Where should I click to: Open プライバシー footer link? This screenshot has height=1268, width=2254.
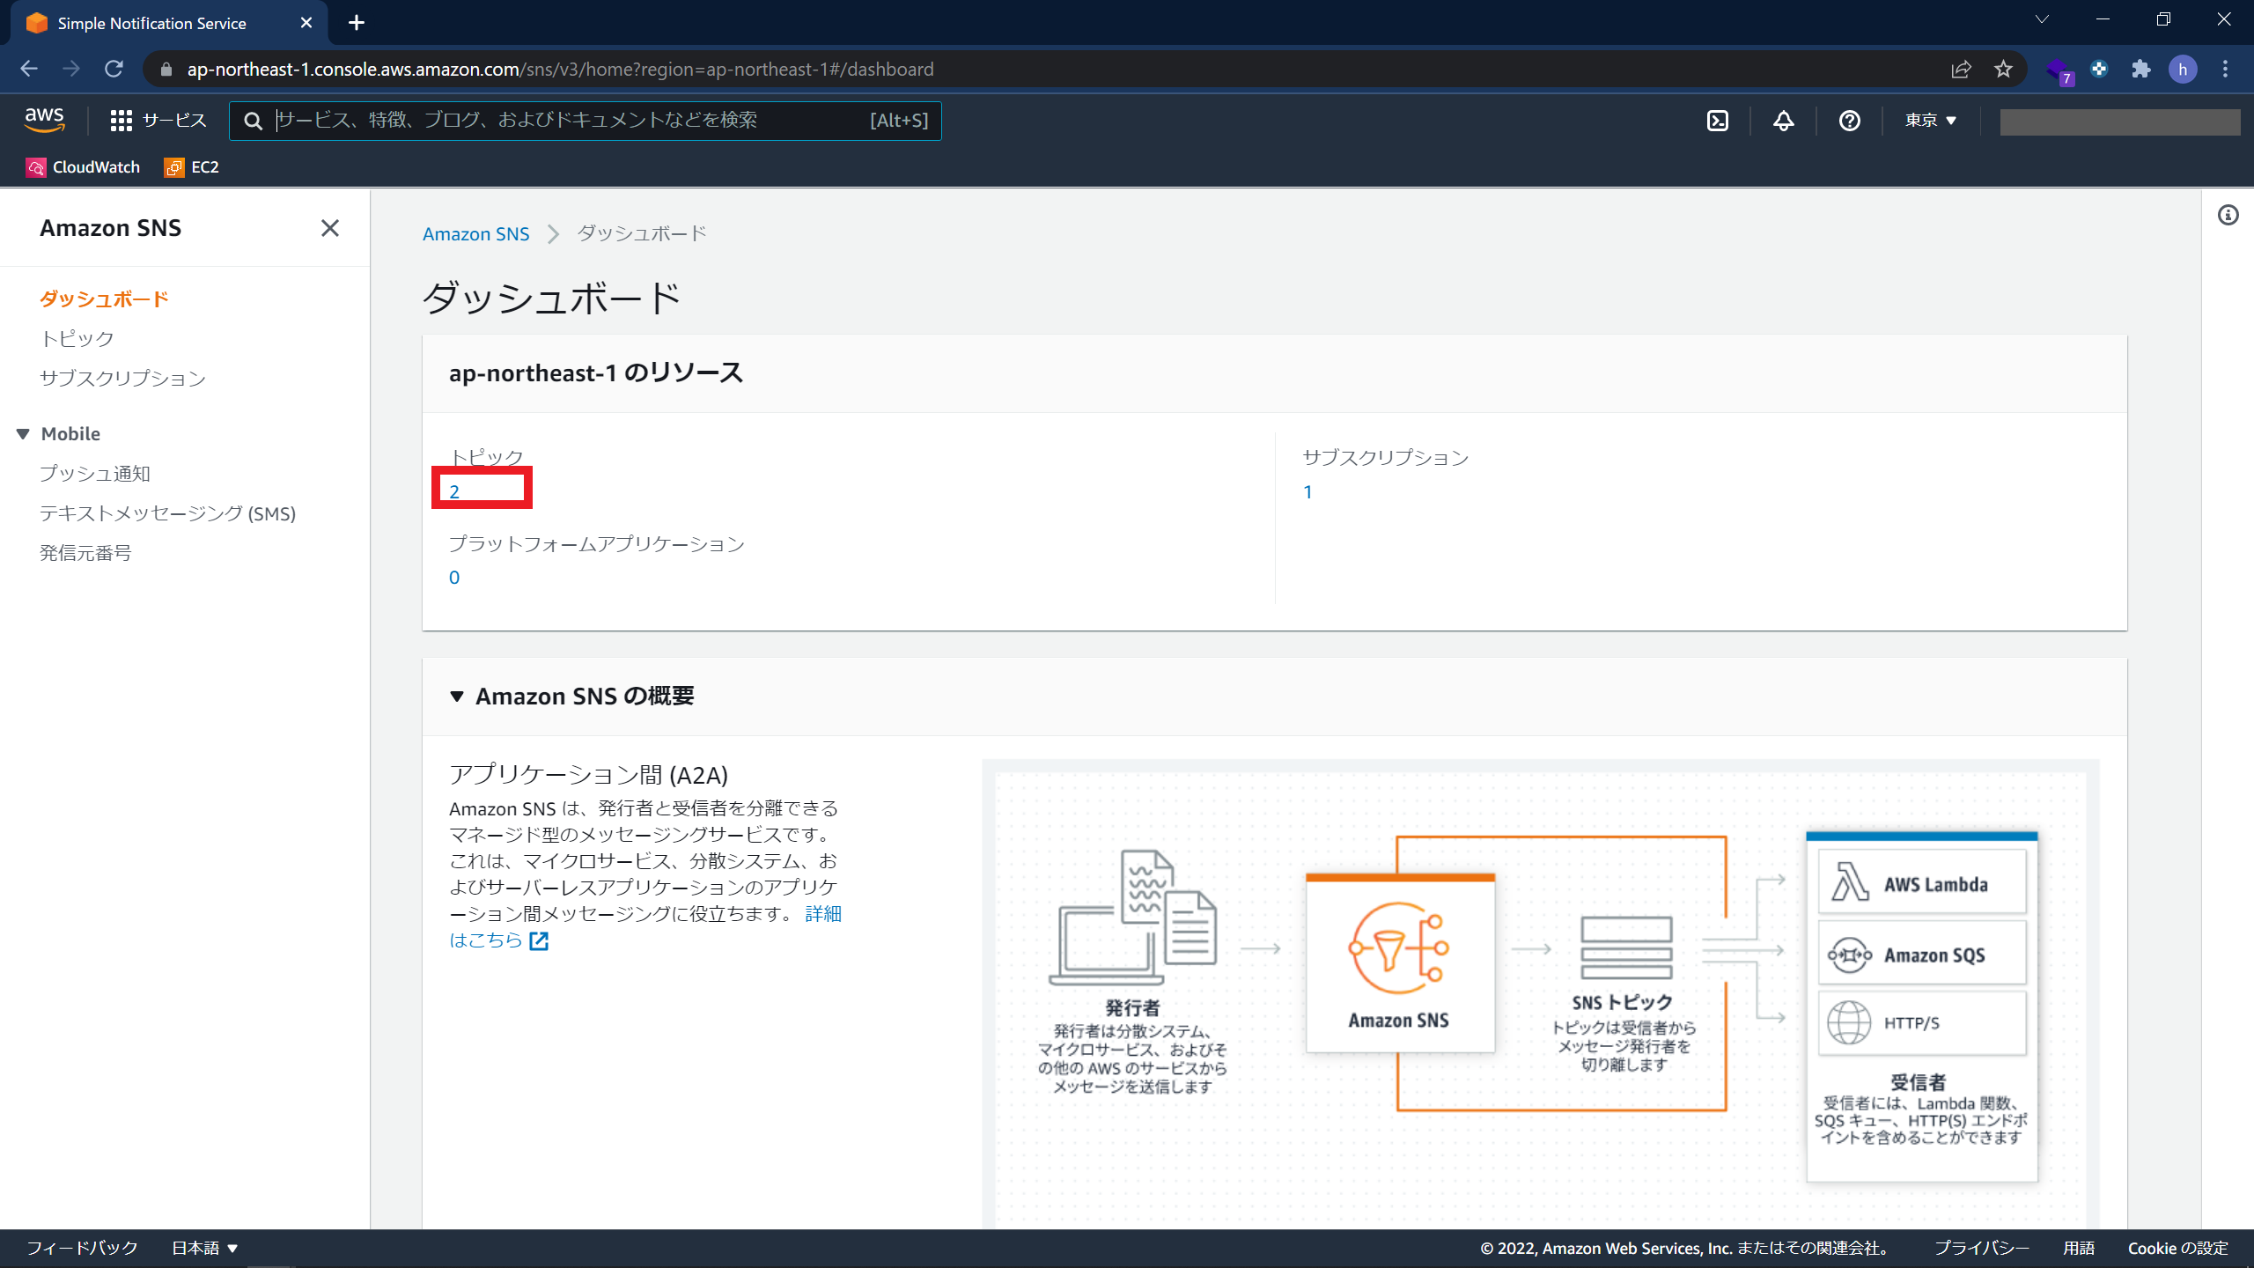click(x=1981, y=1248)
